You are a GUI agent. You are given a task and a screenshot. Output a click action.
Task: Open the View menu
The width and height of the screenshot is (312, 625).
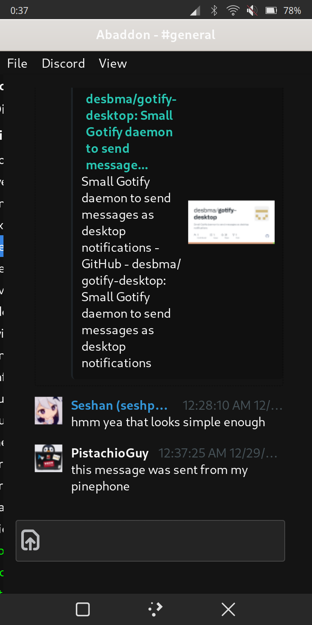[x=113, y=63]
